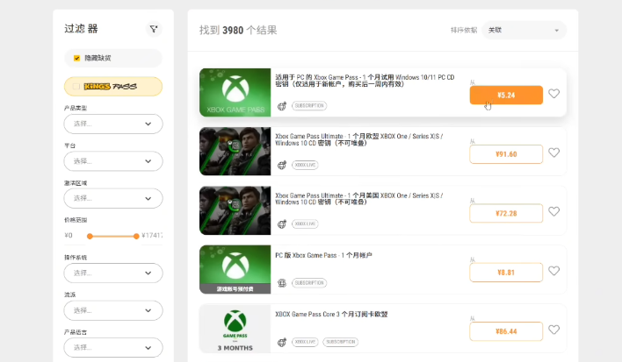Favorite the ¥5.24 Game Pass trial
Image resolution: width=622 pixels, height=362 pixels.
coord(553,94)
